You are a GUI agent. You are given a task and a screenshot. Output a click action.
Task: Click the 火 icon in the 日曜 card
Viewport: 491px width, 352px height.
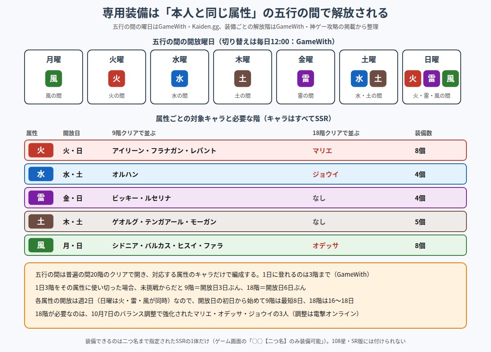pos(413,79)
